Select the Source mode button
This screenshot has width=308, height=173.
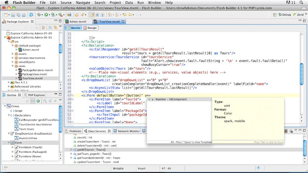click(73, 28)
